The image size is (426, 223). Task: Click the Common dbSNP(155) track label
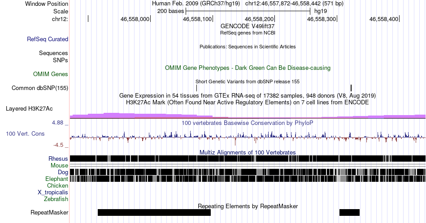click(39, 88)
